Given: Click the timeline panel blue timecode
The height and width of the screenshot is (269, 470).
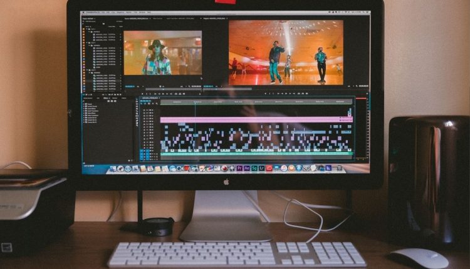Looking at the screenshot, I should click(145, 101).
